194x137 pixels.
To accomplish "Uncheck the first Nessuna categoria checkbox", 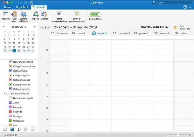I will click(10, 61).
